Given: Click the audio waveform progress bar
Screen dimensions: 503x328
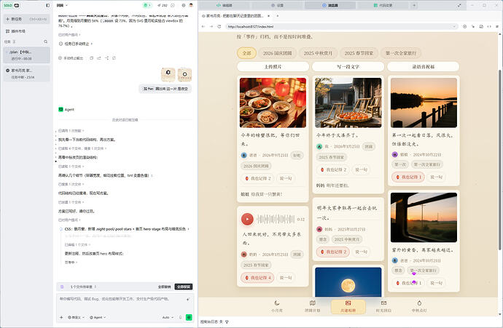Looking at the screenshot, I should pyautogui.click(x=276, y=219).
